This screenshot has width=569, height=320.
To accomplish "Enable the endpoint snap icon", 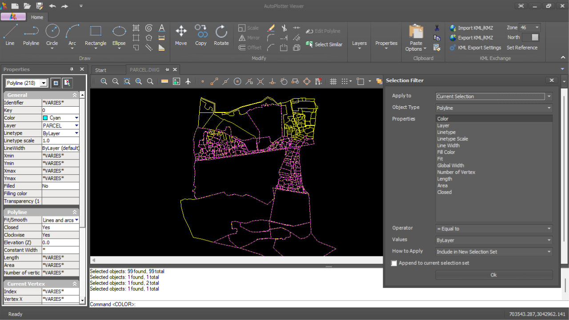I will pyautogui.click(x=214, y=81).
